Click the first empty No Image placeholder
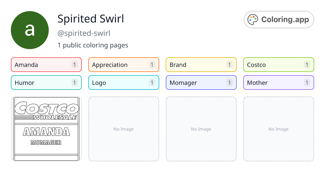This screenshot has width=325, height=171. 124,129
